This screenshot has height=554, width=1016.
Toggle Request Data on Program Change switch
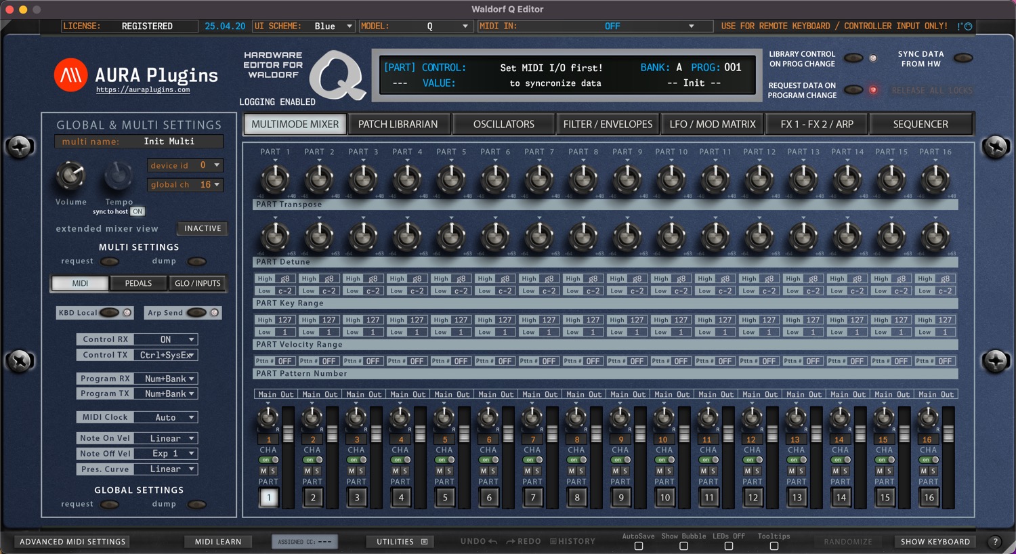(853, 90)
